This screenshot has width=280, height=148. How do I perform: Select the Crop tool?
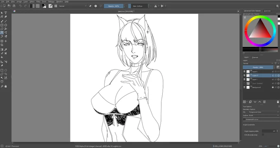pyautogui.click(x=2, y=45)
